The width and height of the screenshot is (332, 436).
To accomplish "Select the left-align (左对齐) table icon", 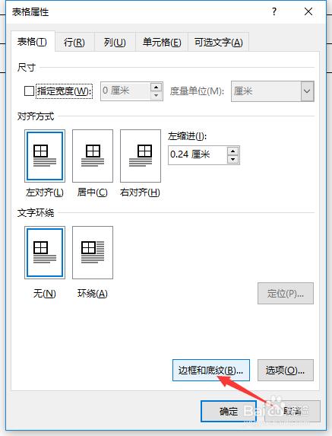I will pyautogui.click(x=45, y=156).
